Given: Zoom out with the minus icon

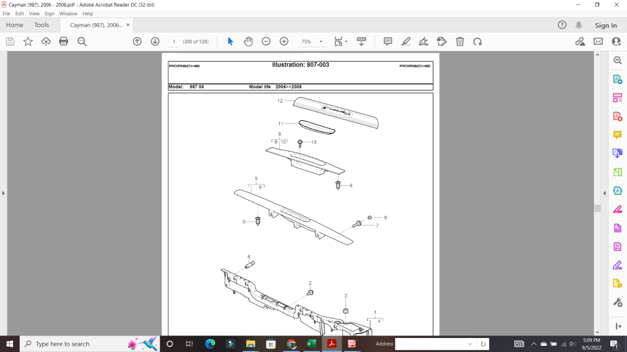Looking at the screenshot, I should click(266, 42).
